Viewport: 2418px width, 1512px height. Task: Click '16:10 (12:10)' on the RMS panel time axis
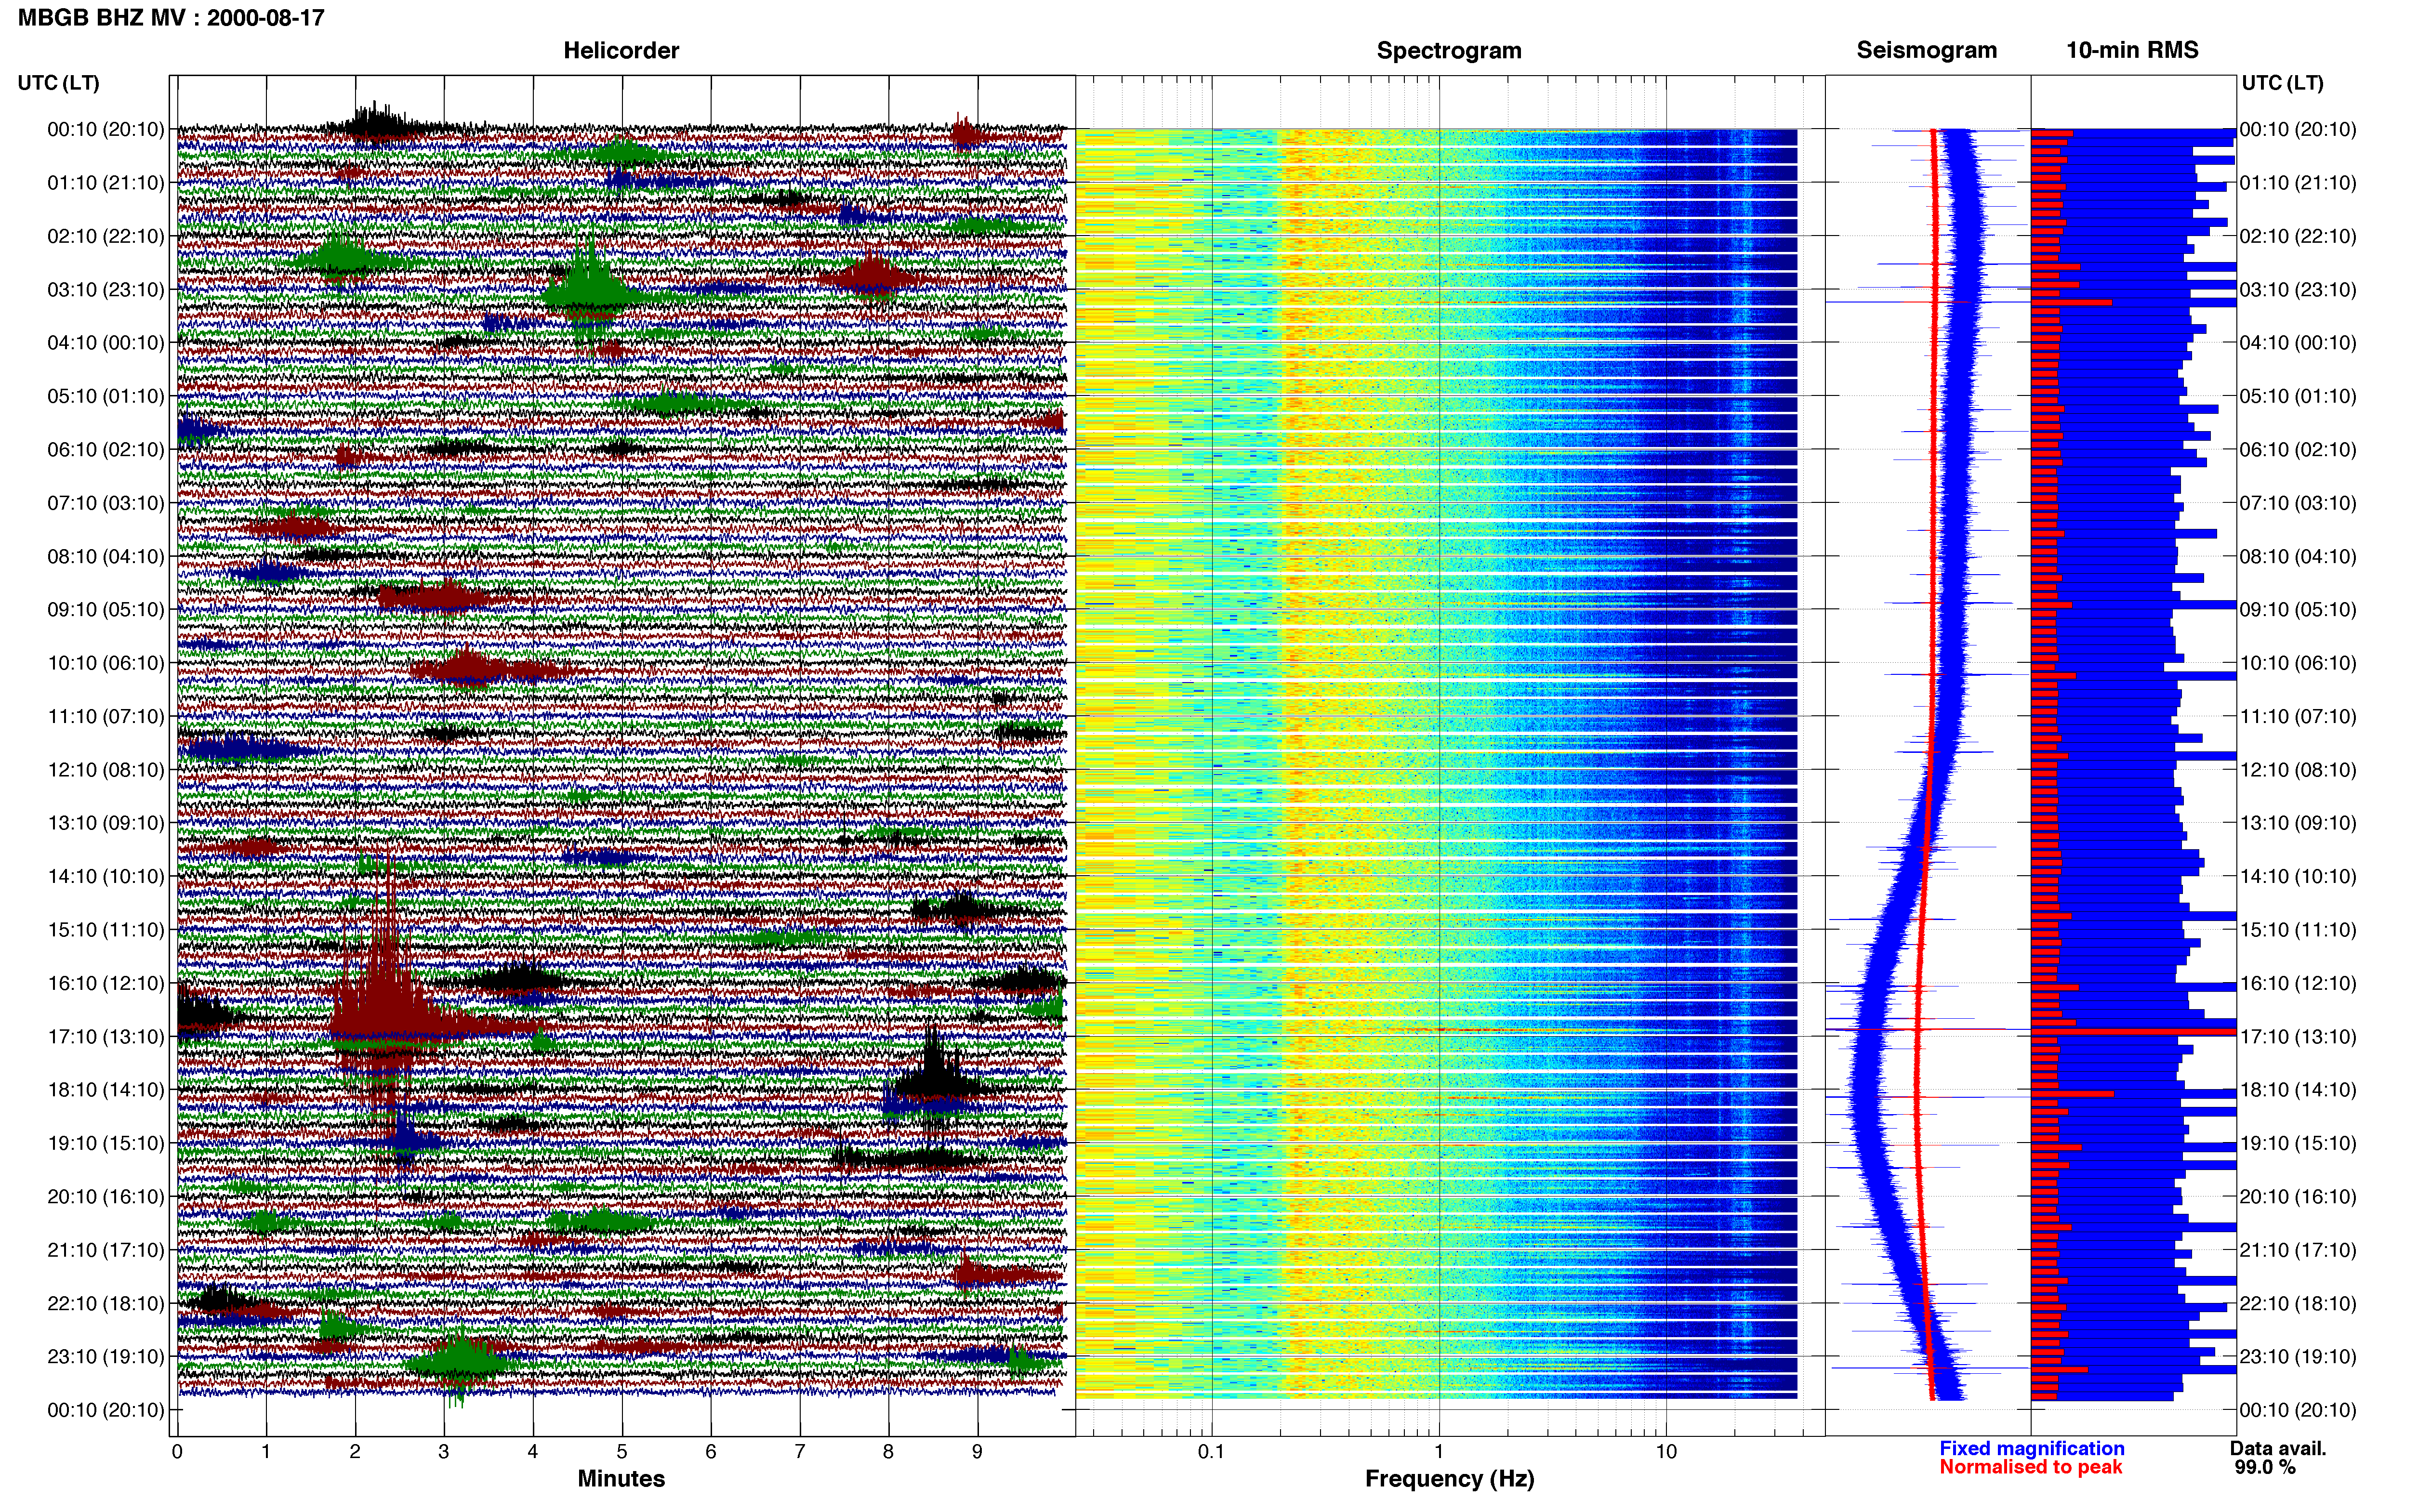(2298, 983)
